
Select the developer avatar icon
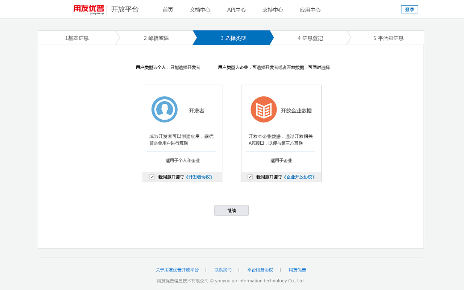point(164,109)
